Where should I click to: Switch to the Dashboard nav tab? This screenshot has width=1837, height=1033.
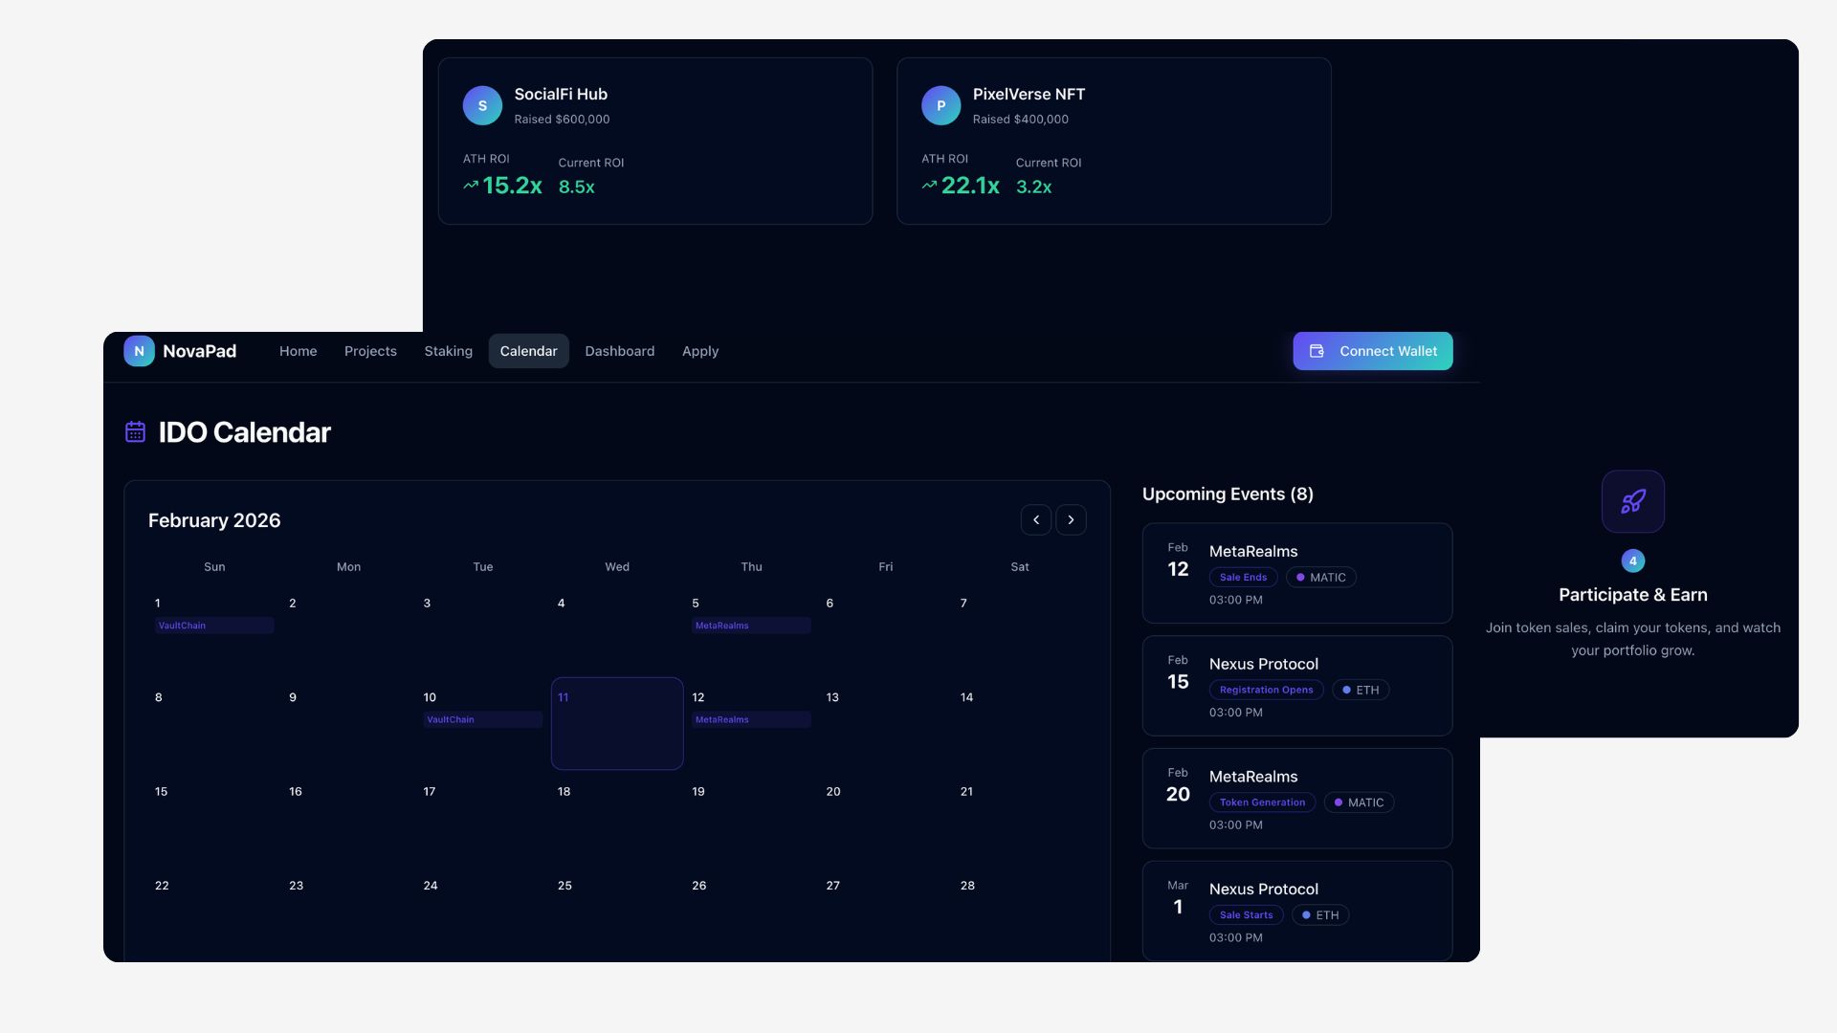[x=619, y=351]
